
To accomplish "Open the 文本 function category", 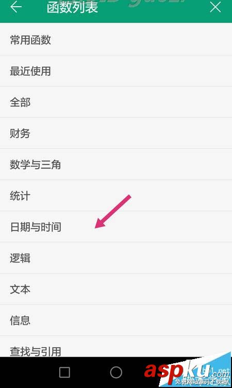I will click(x=116, y=289).
